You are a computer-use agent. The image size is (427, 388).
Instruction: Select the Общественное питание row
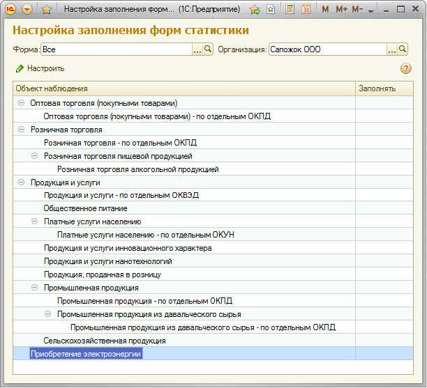(x=85, y=208)
